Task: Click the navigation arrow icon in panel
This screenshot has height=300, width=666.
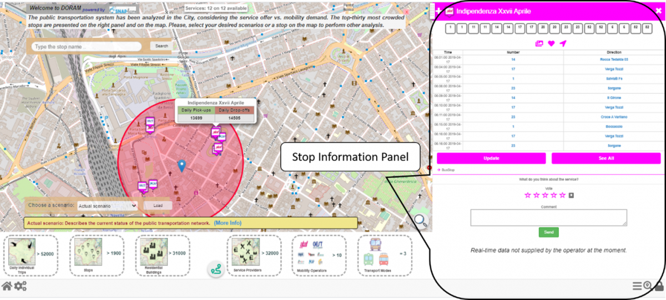Action: 563,43
